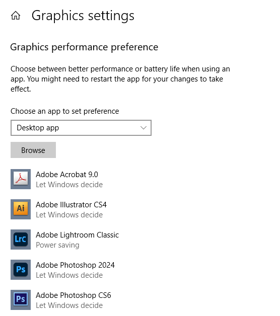The image size is (280, 316).
Task: Click Let Windows decide under Photoshop 2024
Action: click(x=69, y=275)
